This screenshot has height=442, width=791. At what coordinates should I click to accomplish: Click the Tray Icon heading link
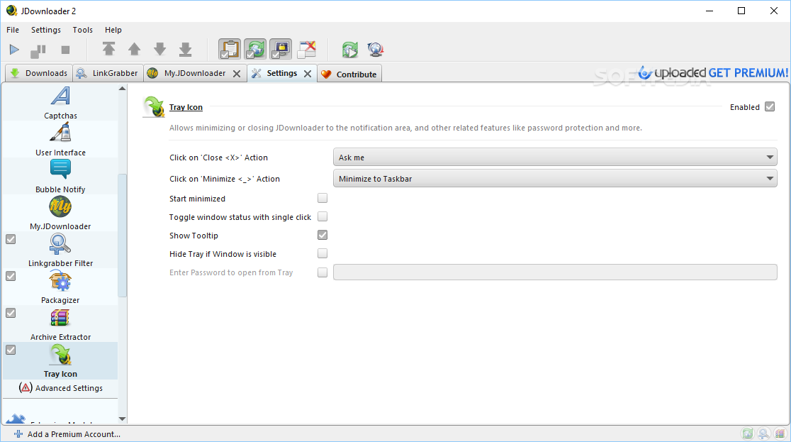[186, 107]
